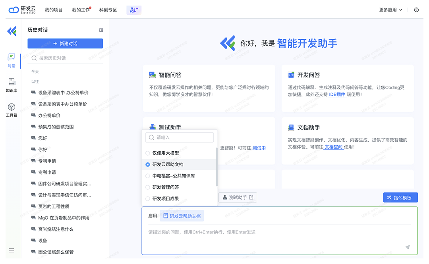Collapse history panel via list icon
The height and width of the screenshot is (264, 429).
(101, 30)
